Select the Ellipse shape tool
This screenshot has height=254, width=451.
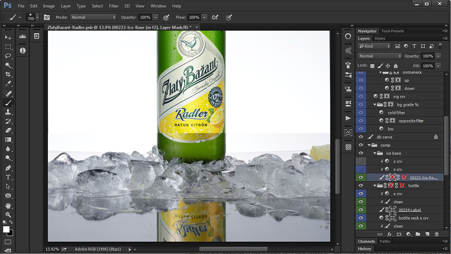tap(8, 196)
